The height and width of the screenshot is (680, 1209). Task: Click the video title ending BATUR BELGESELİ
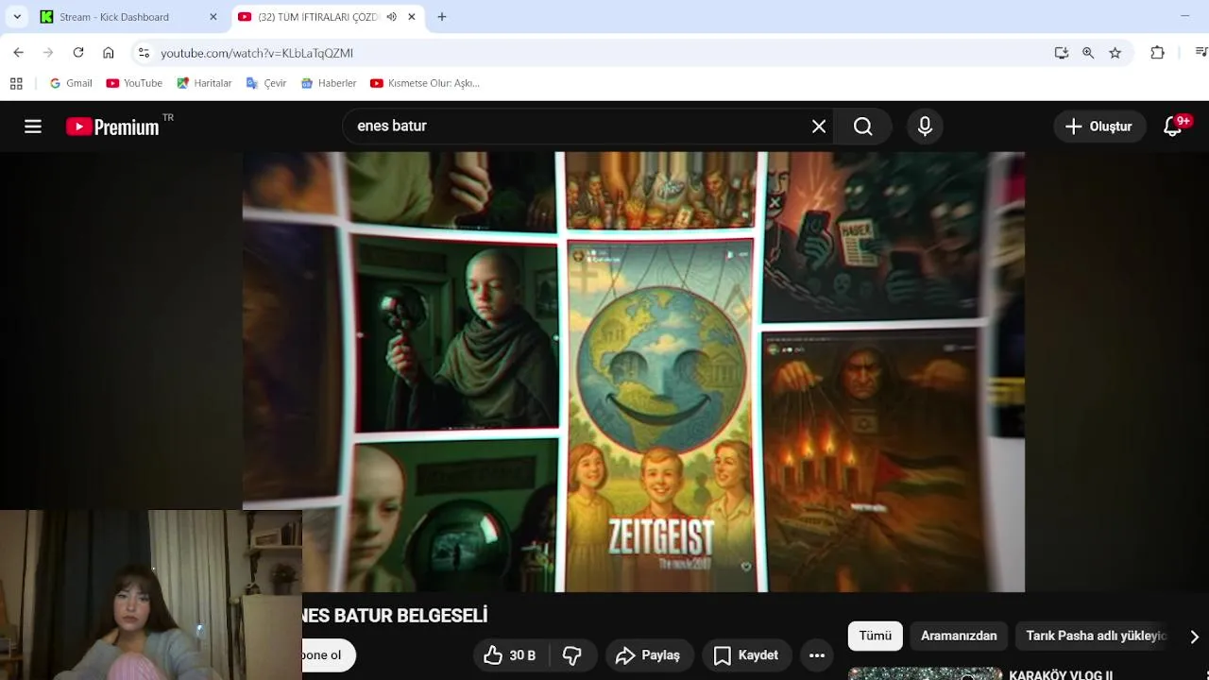395,616
